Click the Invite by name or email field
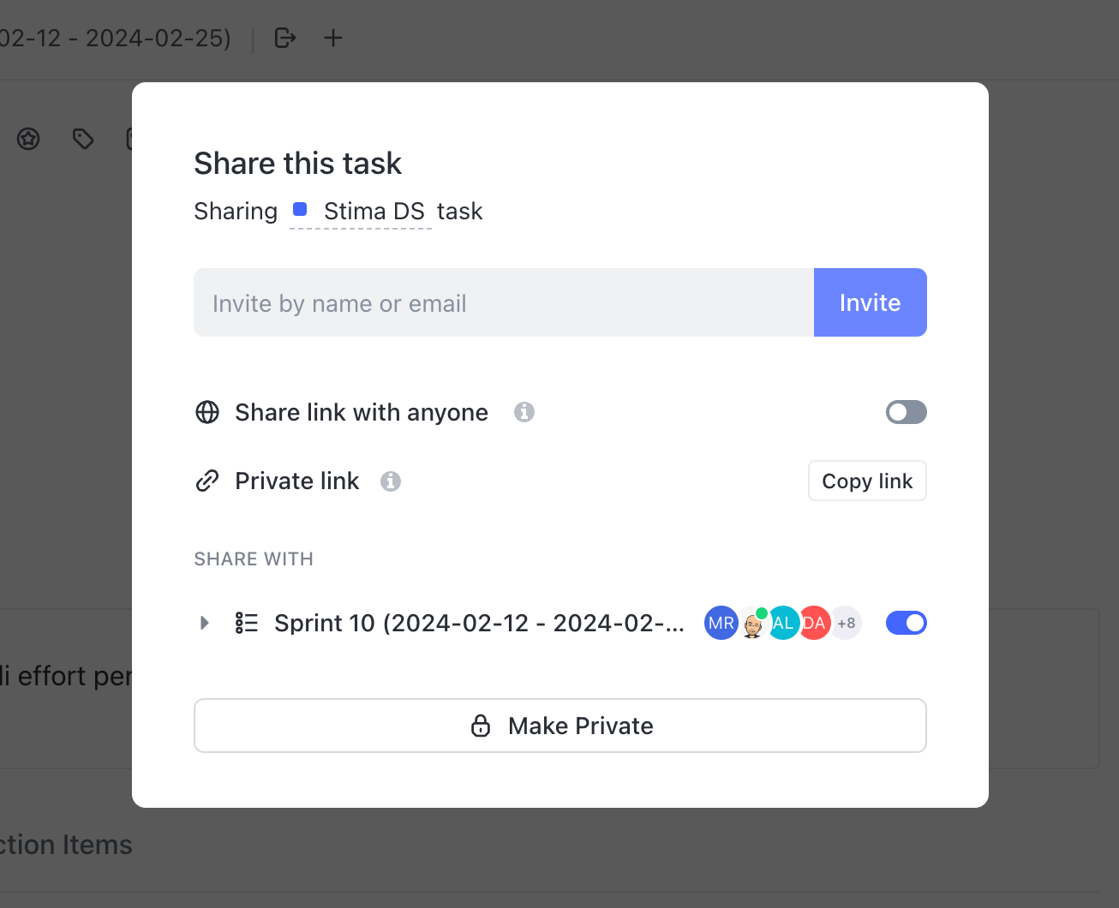 pyautogui.click(x=504, y=302)
